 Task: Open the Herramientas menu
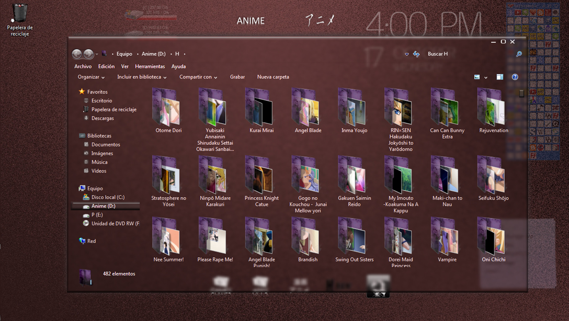coord(150,66)
